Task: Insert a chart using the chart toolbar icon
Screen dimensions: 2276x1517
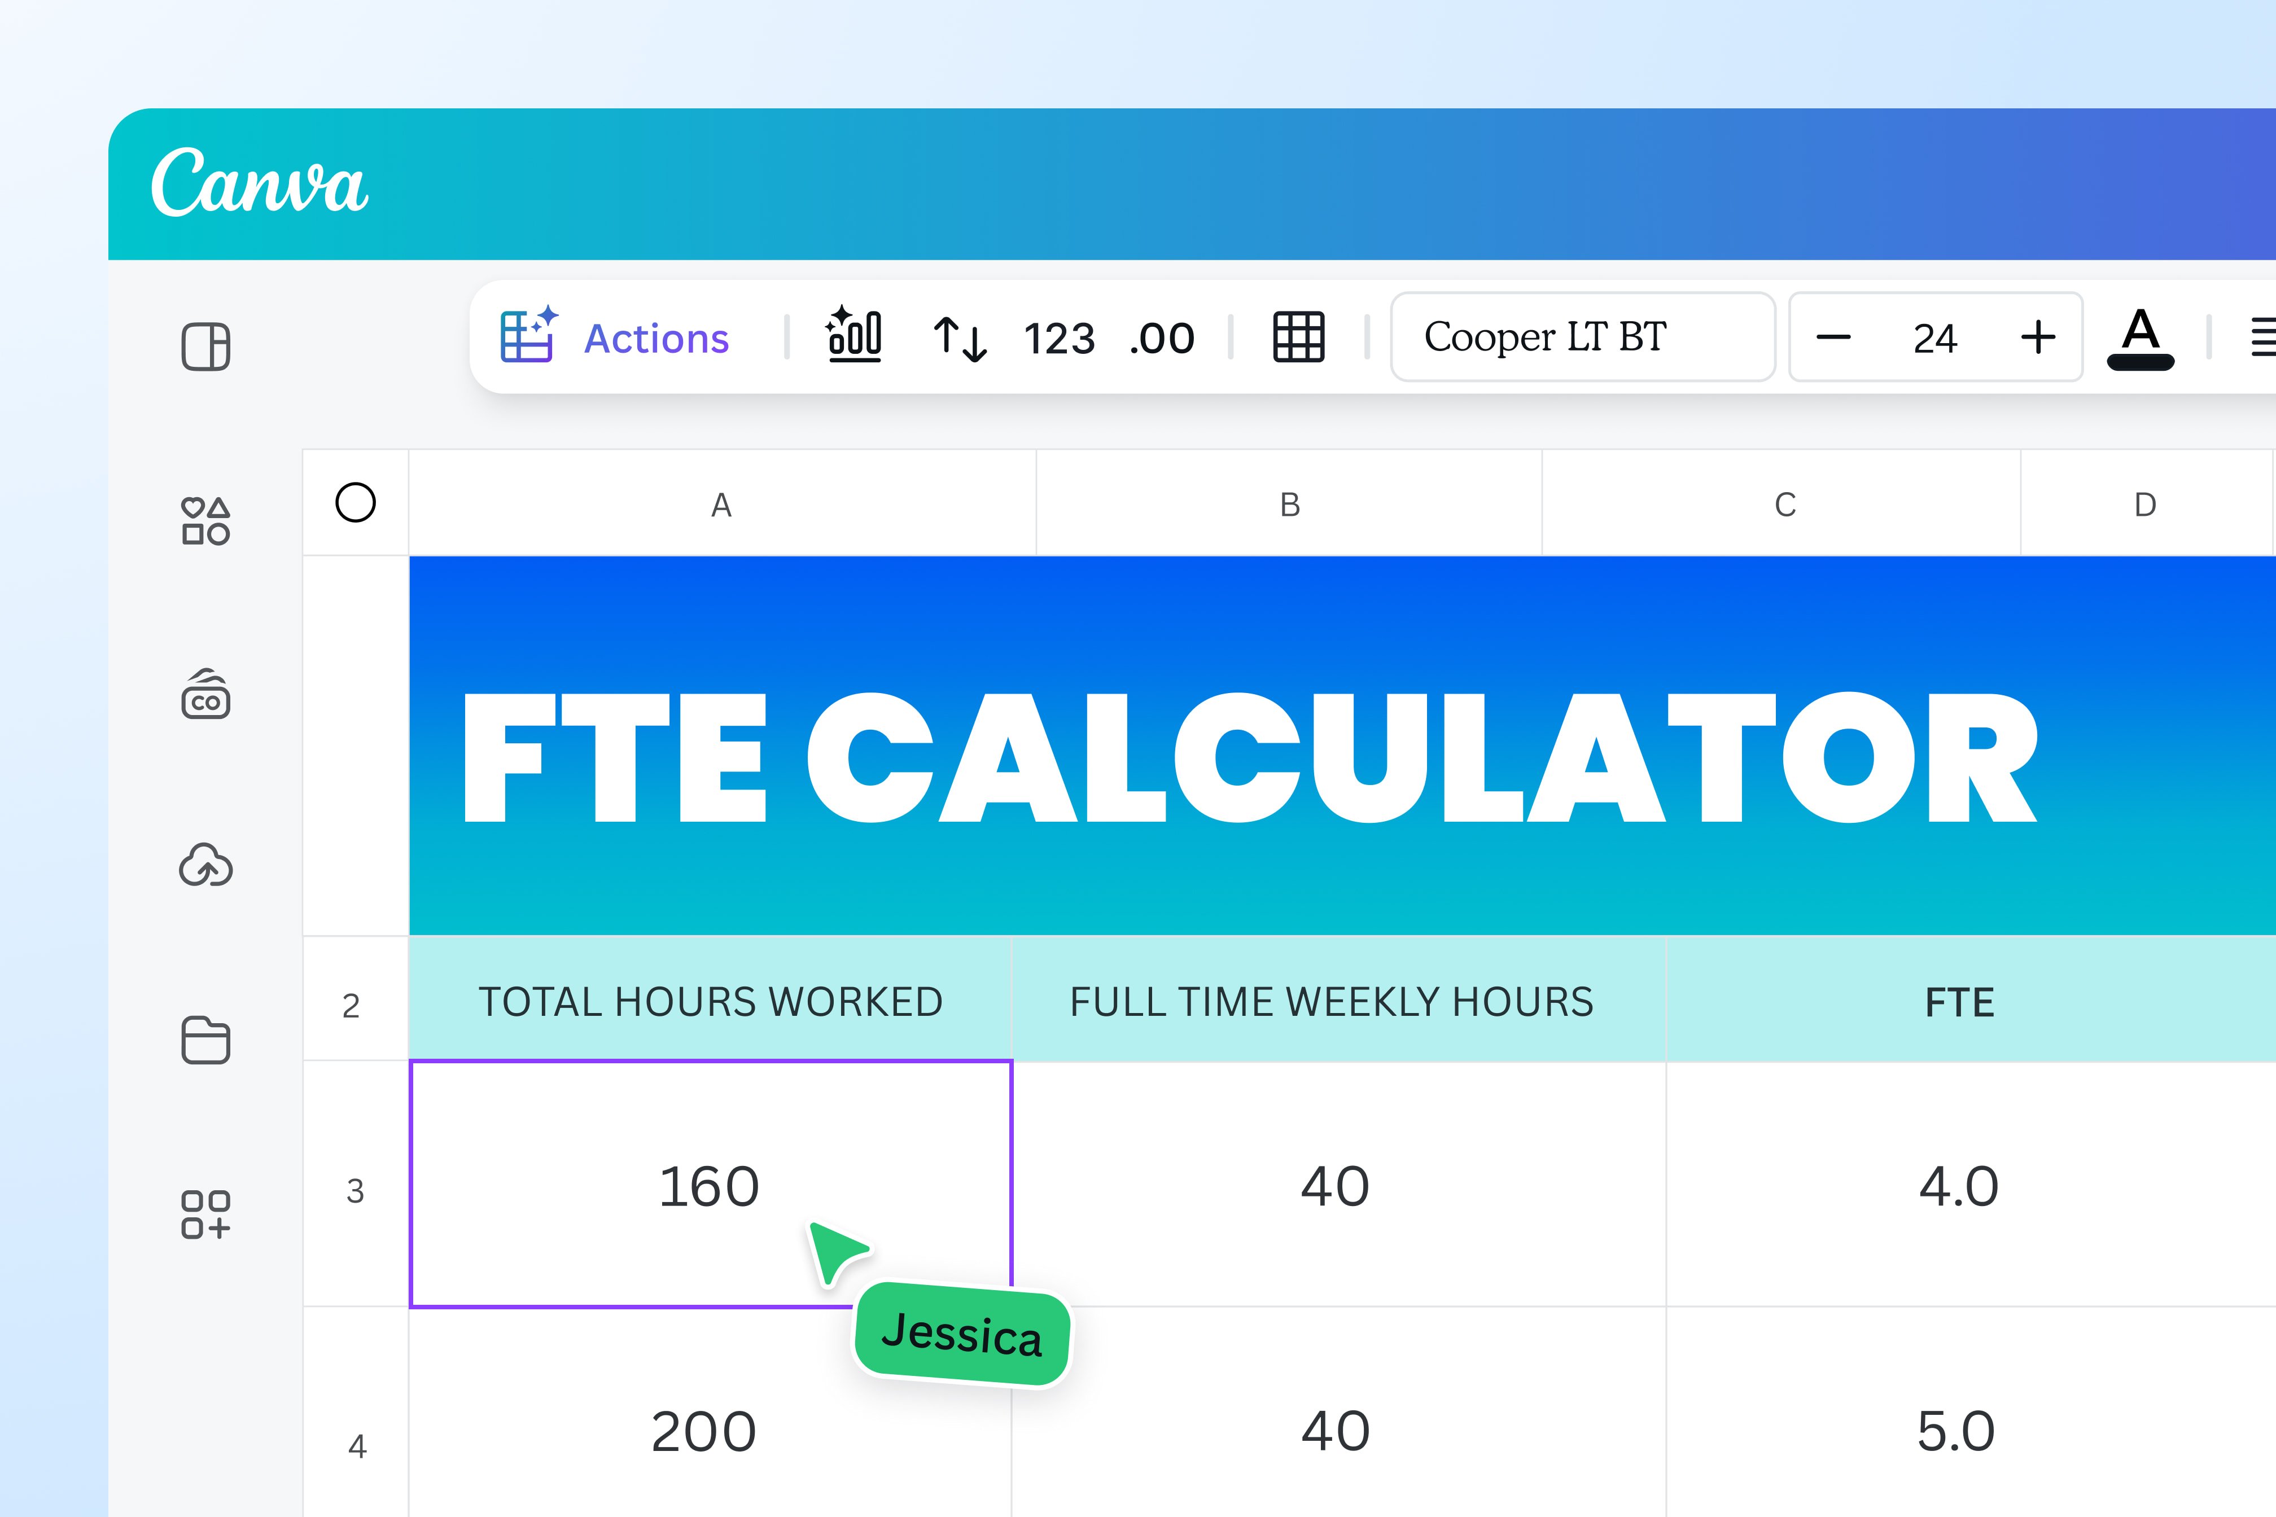Action: tap(855, 337)
